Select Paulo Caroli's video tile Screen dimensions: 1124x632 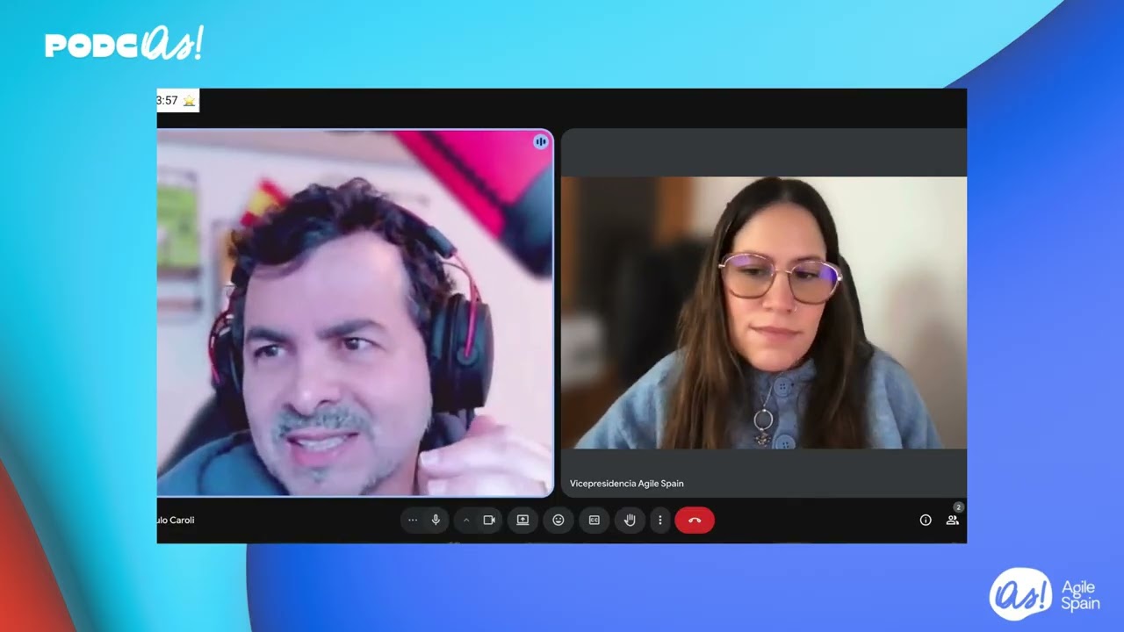355,312
